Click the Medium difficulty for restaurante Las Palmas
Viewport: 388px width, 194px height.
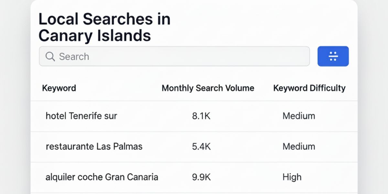[298, 146]
